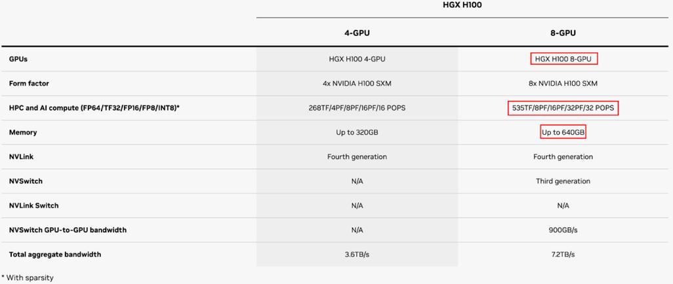The width and height of the screenshot is (673, 284).
Task: Click the 8x NVIDIA H100 SXM cell
Action: pyautogui.click(x=563, y=84)
